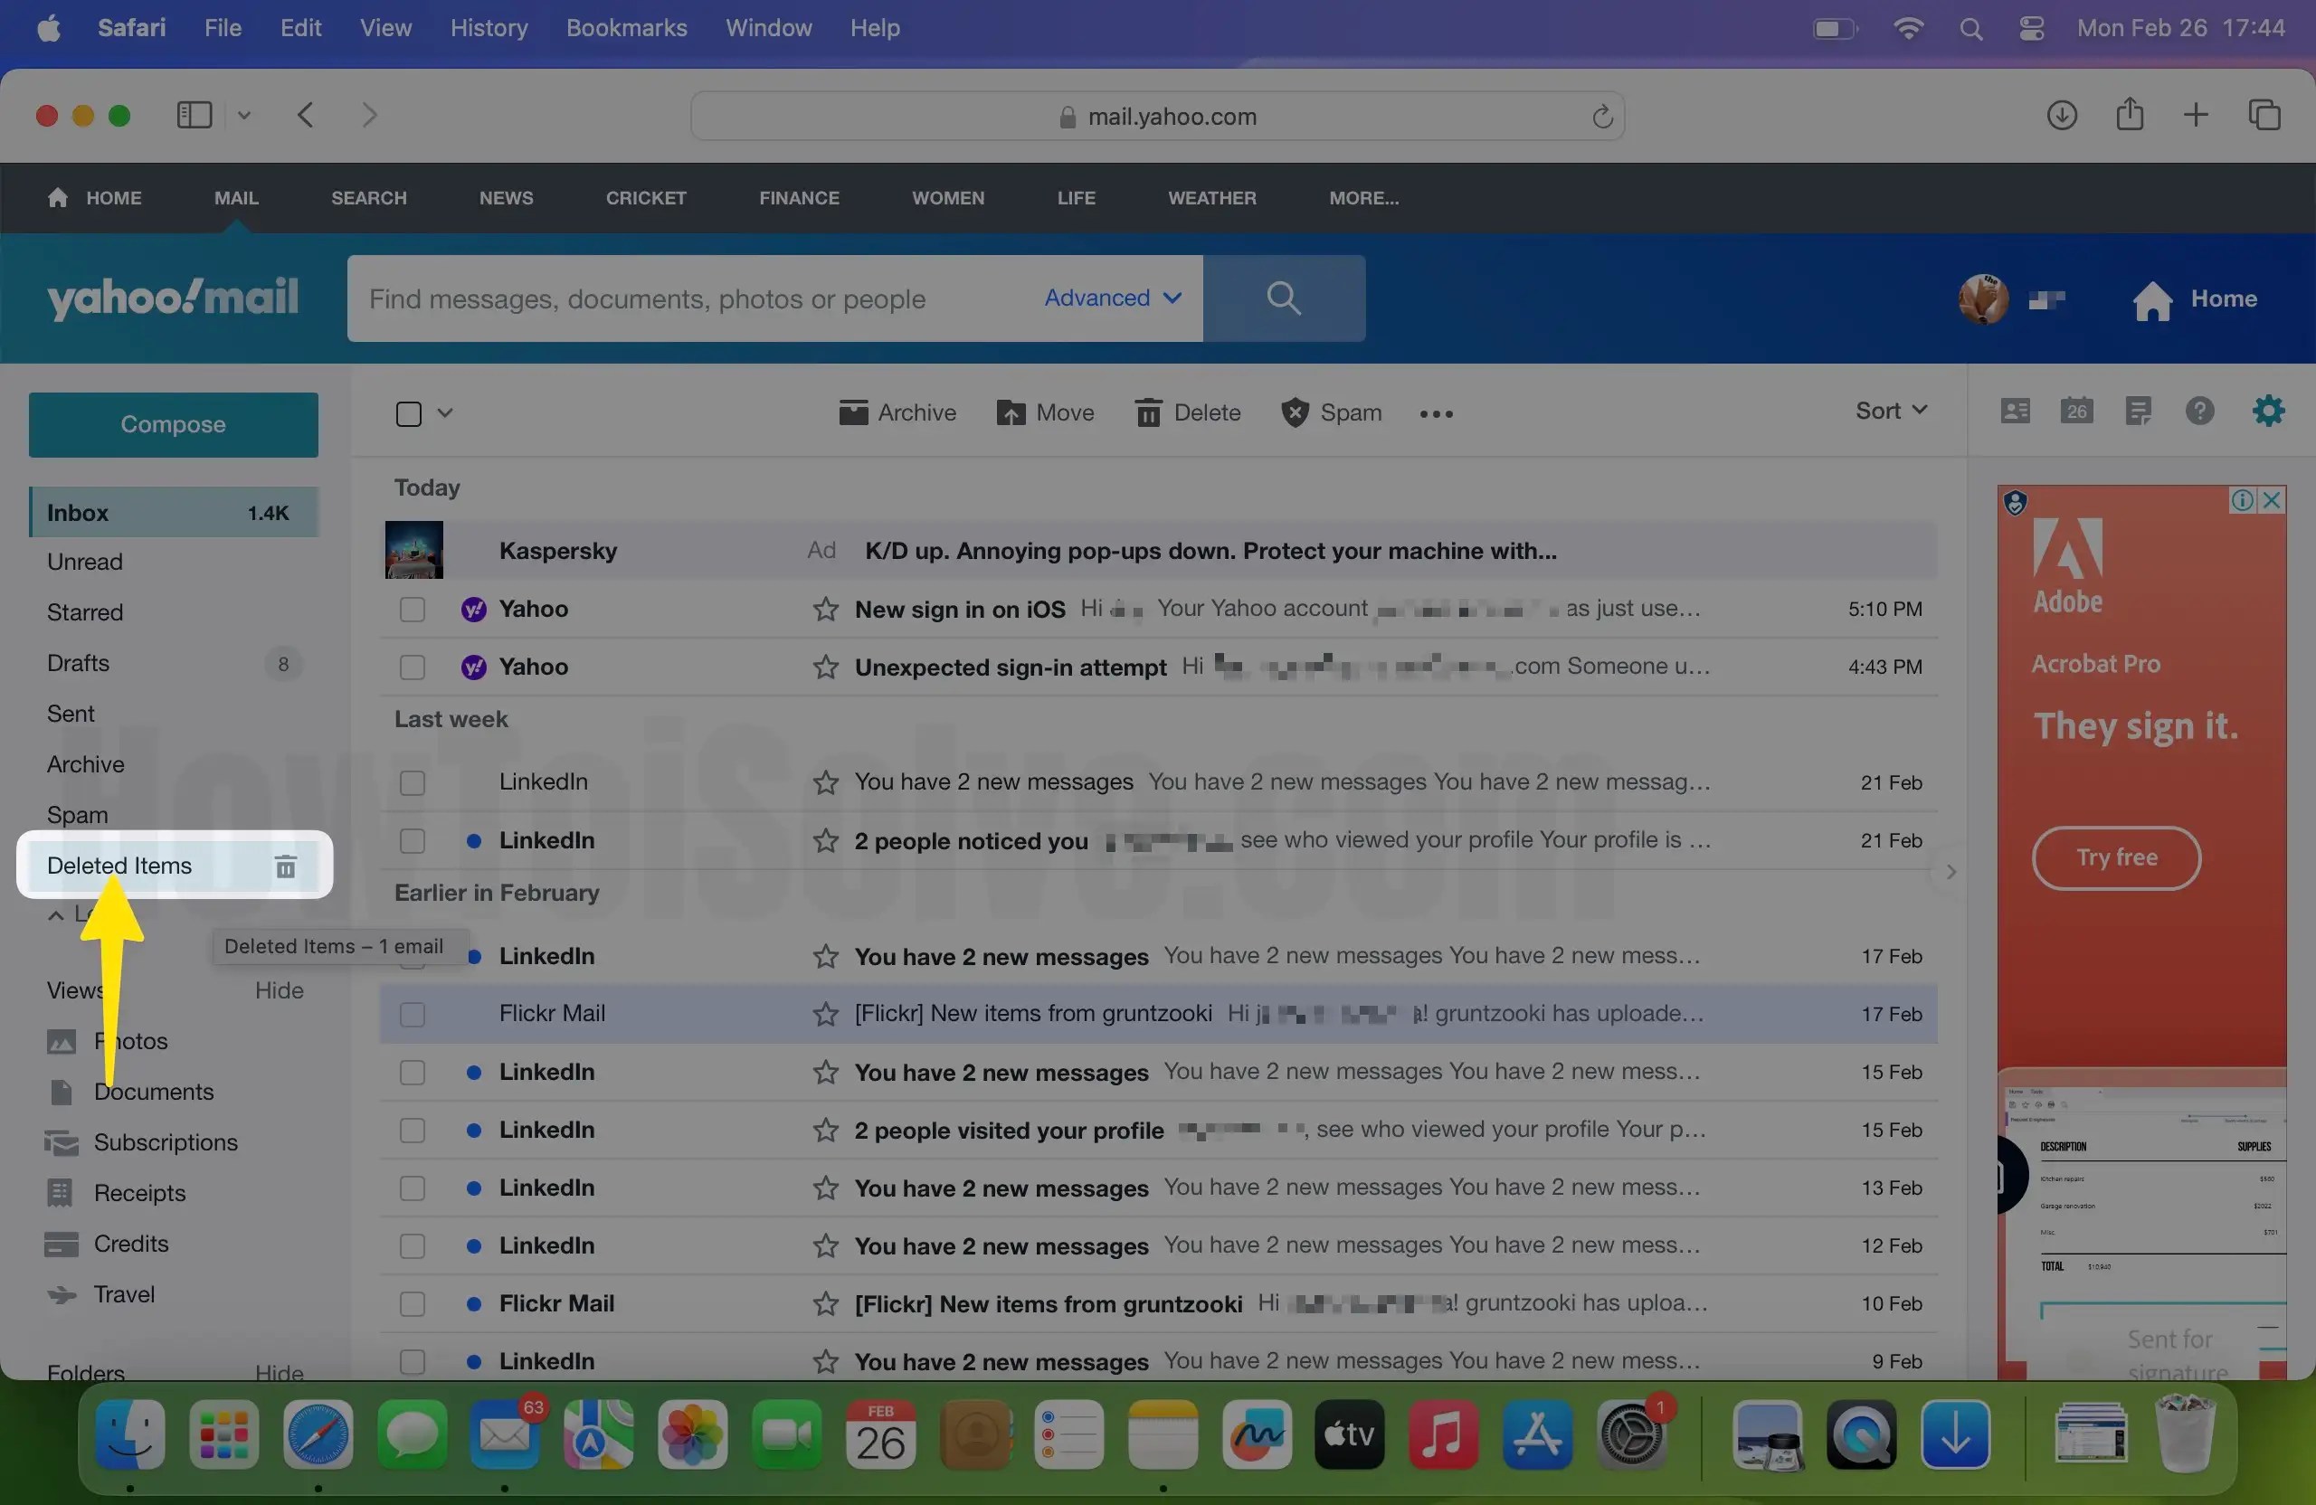Archive selected emails using the Archive icon
Viewport: 2316px width, 1505px height.
click(x=897, y=412)
